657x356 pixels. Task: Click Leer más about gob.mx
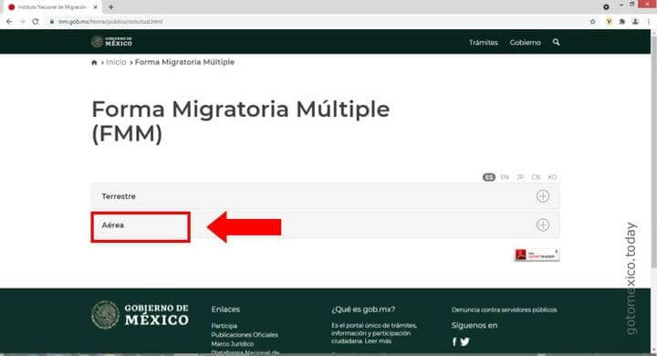click(378, 340)
